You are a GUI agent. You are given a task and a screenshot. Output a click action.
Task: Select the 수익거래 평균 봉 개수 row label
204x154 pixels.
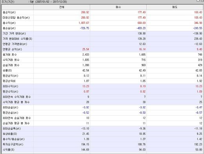[x=16, y=102]
